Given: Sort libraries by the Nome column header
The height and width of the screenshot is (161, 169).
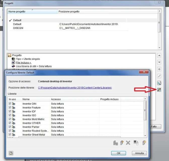Looking at the screenshot, I should (x=35, y=99).
